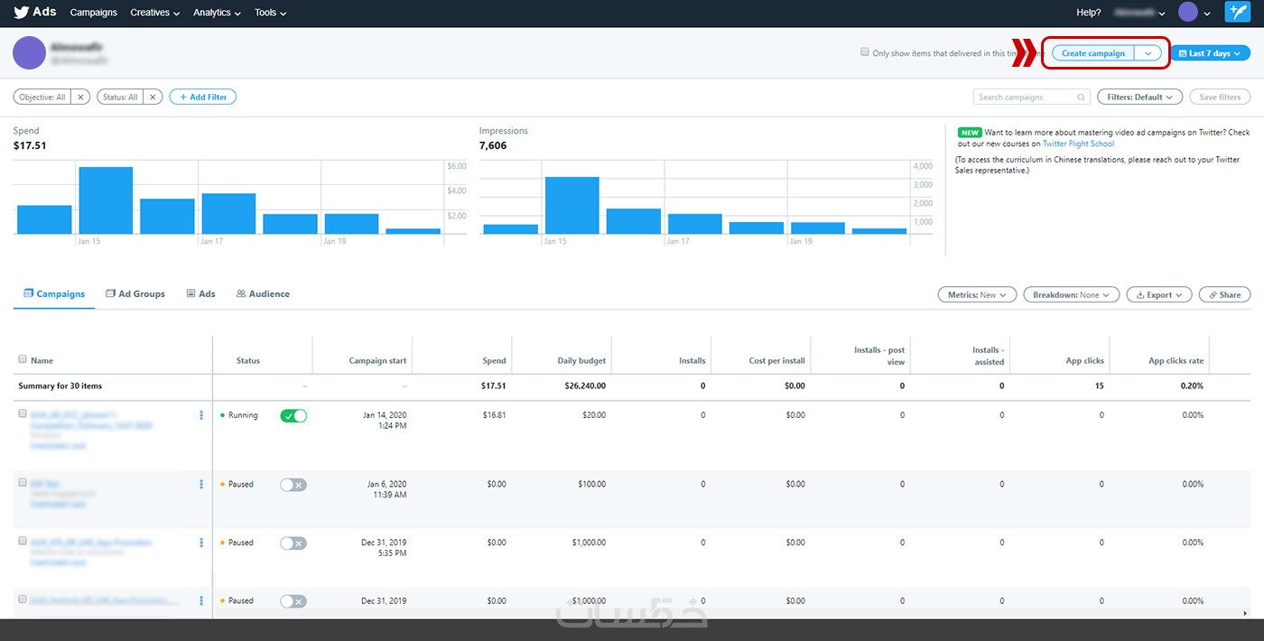Click the Share button

1225,294
